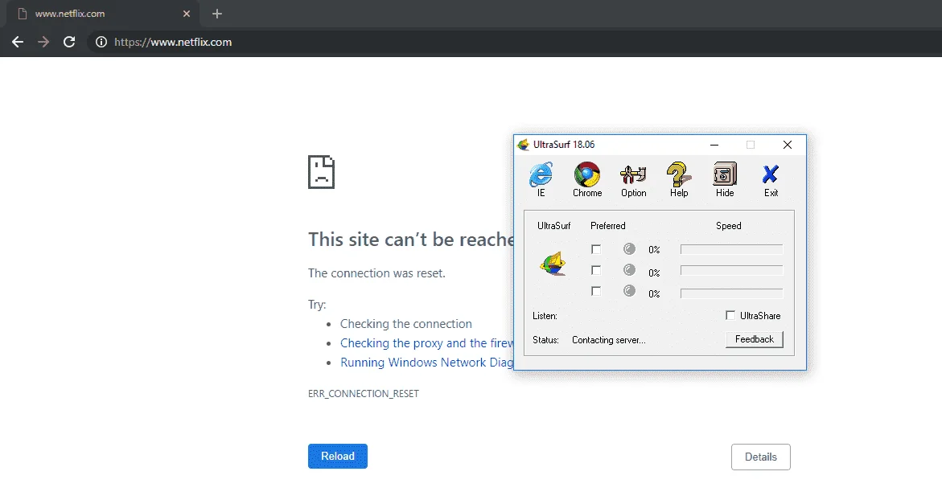This screenshot has height=496, width=942.
Task: Open the error Details button
Action: coord(760,457)
